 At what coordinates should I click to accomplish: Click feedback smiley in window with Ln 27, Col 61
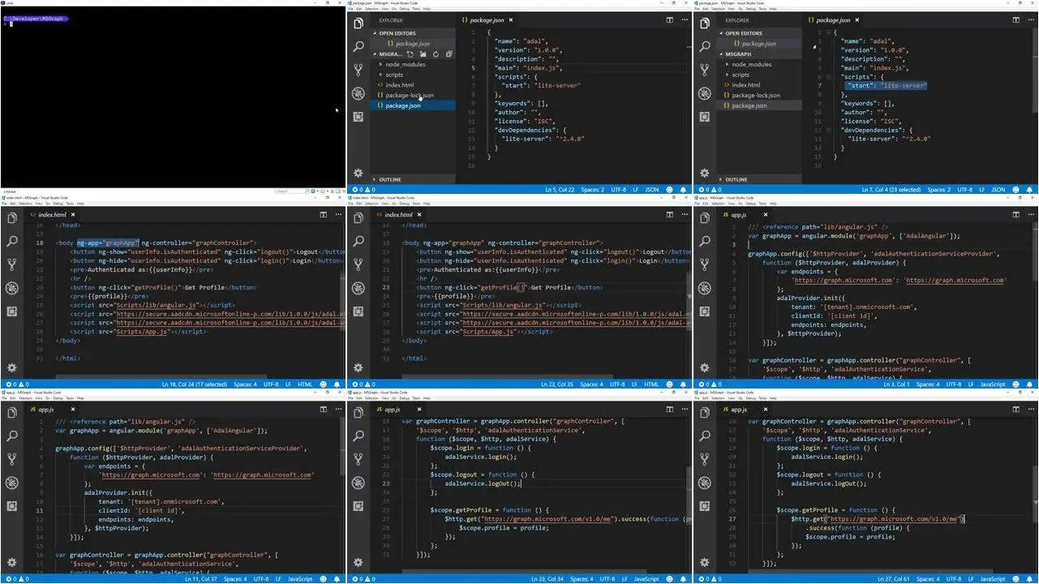[x=1017, y=579]
